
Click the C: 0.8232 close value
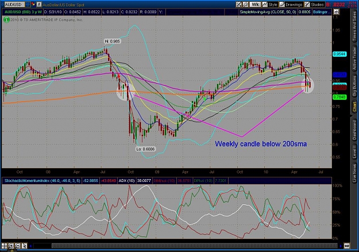click(129, 11)
